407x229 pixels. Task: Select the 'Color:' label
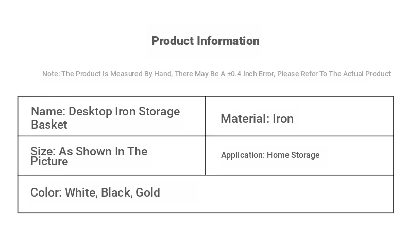pyautogui.click(x=46, y=192)
